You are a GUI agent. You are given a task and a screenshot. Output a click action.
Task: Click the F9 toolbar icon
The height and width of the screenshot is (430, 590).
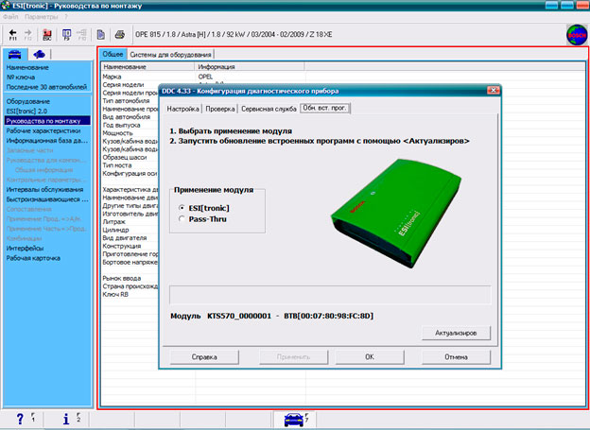[x=65, y=34]
